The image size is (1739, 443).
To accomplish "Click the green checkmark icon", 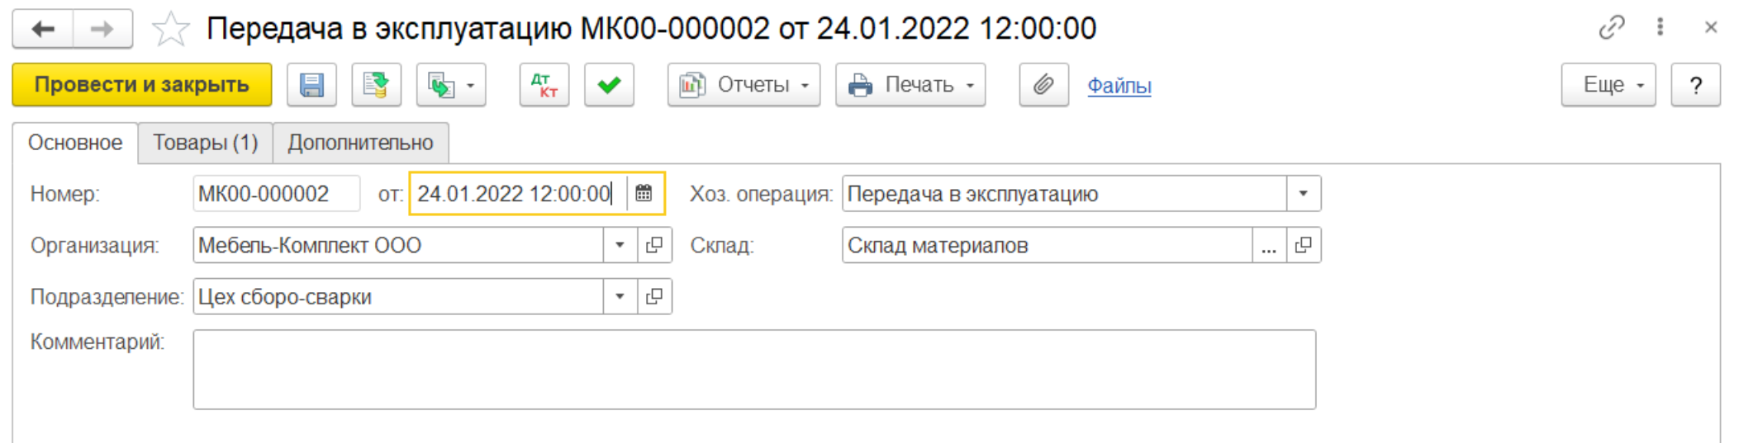I will (609, 85).
